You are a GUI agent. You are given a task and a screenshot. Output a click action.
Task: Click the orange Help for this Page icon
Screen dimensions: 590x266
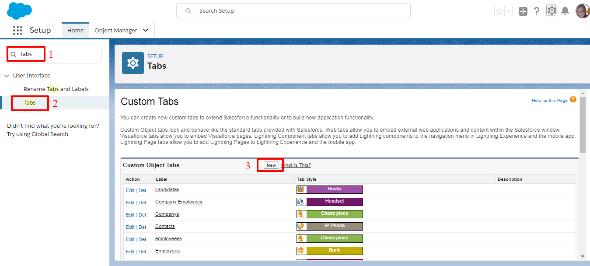(573, 100)
